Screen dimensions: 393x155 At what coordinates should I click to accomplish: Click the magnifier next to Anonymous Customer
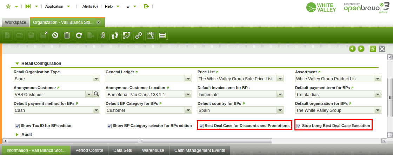96,94
